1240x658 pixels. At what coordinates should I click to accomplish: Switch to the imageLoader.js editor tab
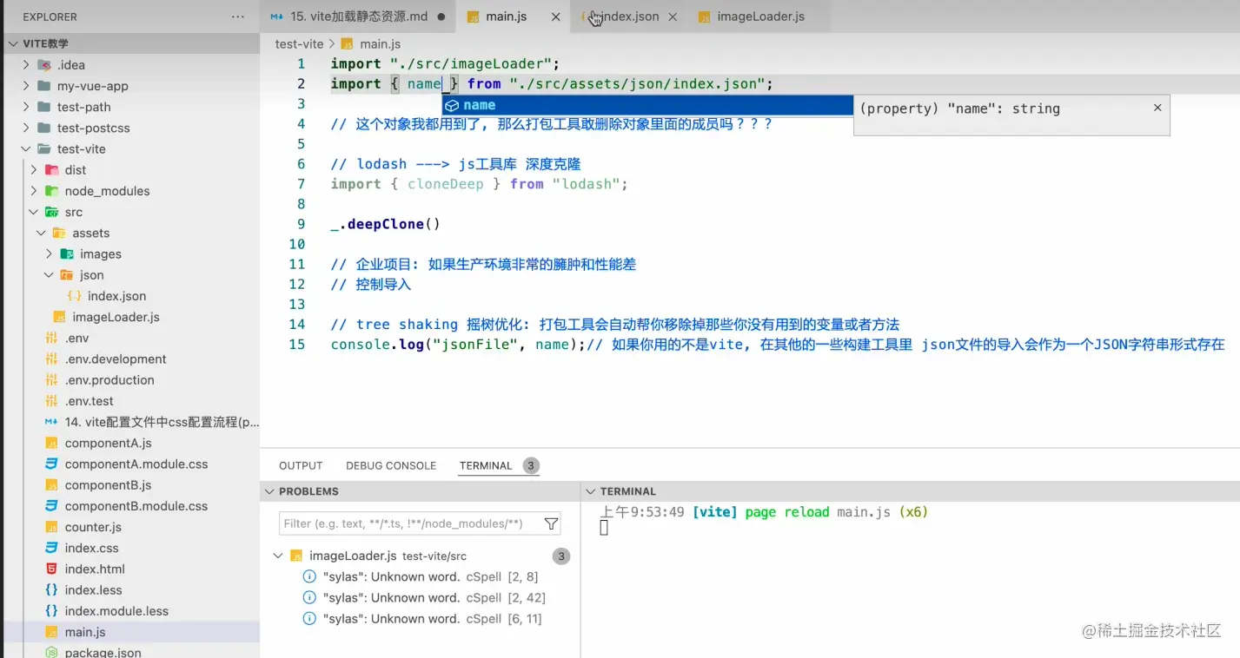760,16
